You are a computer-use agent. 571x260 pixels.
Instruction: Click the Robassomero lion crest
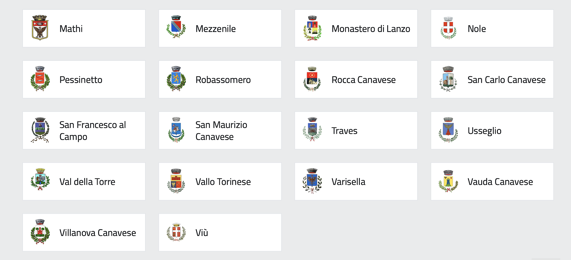tap(176, 79)
